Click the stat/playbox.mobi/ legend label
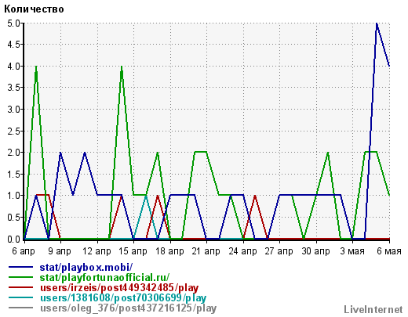The image size is (408, 317). pyautogui.click(x=86, y=267)
